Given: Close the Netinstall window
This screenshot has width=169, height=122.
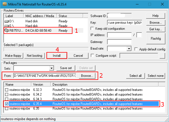Looking at the screenshot, I should point(162,4).
